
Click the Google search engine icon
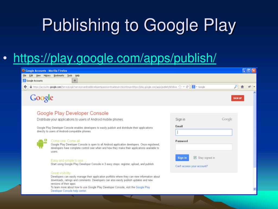(x=193, y=87)
